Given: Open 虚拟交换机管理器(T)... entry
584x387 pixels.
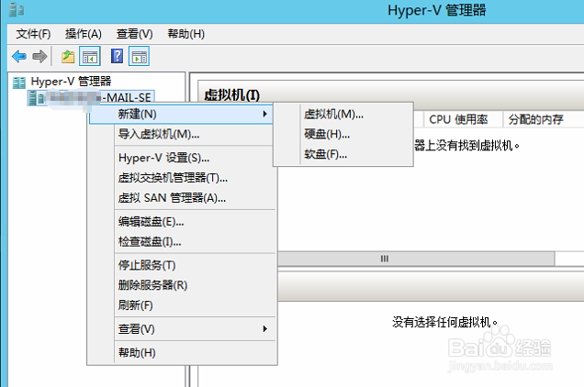Looking at the screenshot, I should [183, 178].
